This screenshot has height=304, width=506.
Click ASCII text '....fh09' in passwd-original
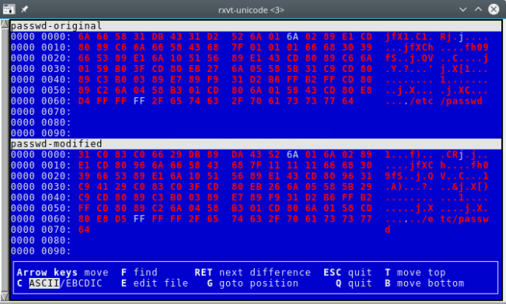tap(464, 47)
